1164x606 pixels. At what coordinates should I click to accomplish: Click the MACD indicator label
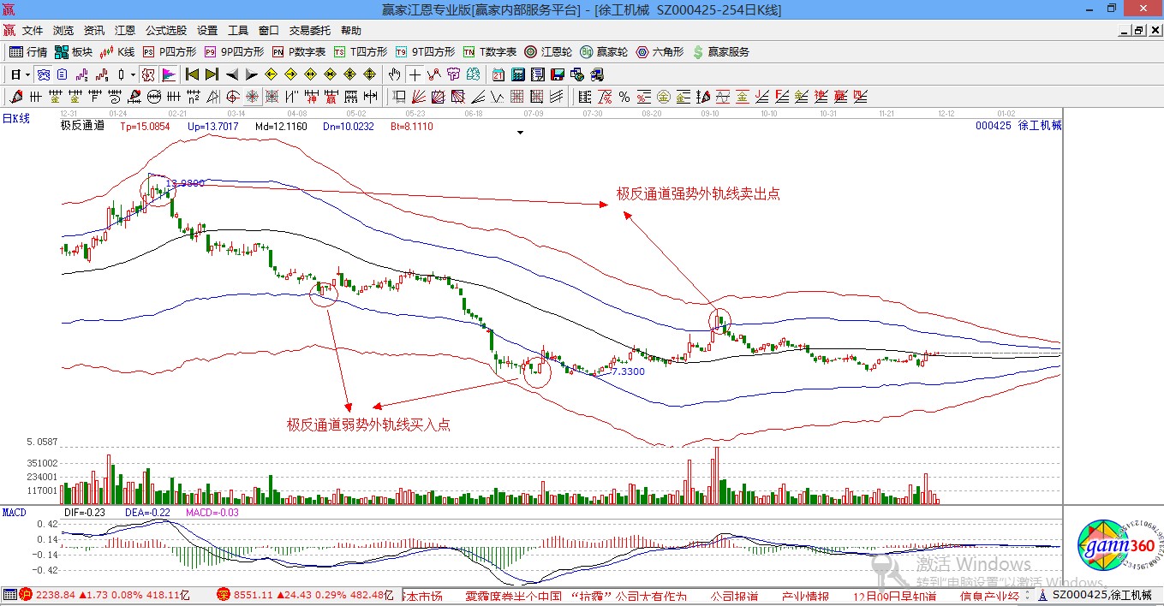[15, 513]
